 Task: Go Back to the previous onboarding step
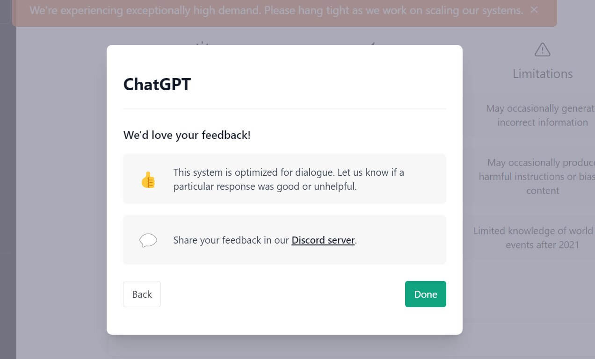(142, 294)
